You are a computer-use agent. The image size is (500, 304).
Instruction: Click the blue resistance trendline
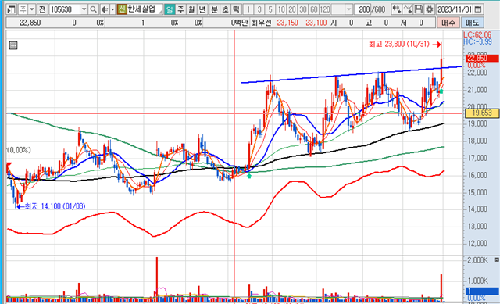[x=351, y=75]
